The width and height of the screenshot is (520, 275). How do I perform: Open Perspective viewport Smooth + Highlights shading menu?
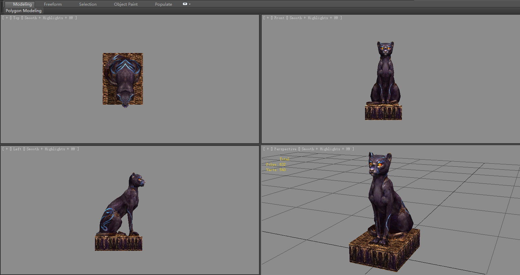point(326,149)
